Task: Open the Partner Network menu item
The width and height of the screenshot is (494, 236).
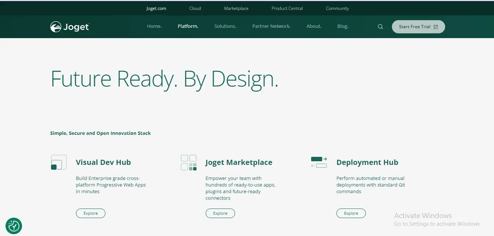Action: 271,26
